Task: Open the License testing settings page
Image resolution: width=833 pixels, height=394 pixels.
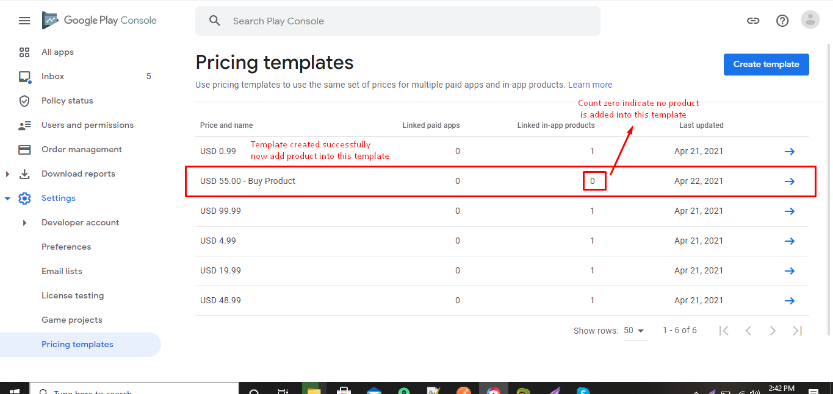Action: [73, 296]
